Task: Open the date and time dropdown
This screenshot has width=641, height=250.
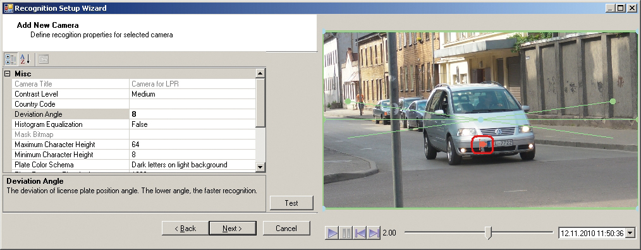Action: [630, 233]
